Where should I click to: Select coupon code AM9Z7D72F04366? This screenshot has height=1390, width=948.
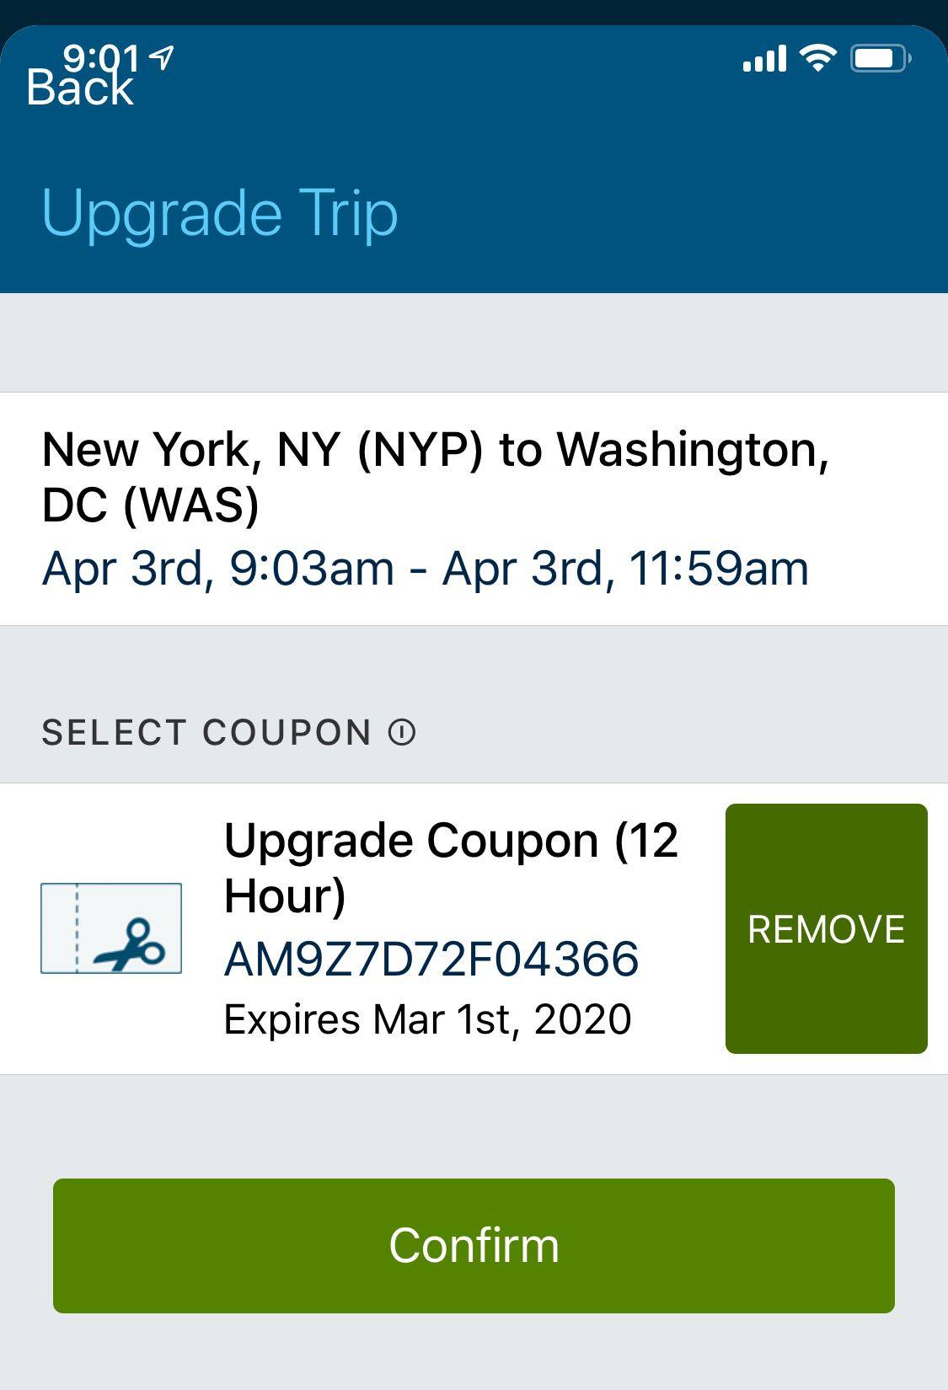(431, 959)
